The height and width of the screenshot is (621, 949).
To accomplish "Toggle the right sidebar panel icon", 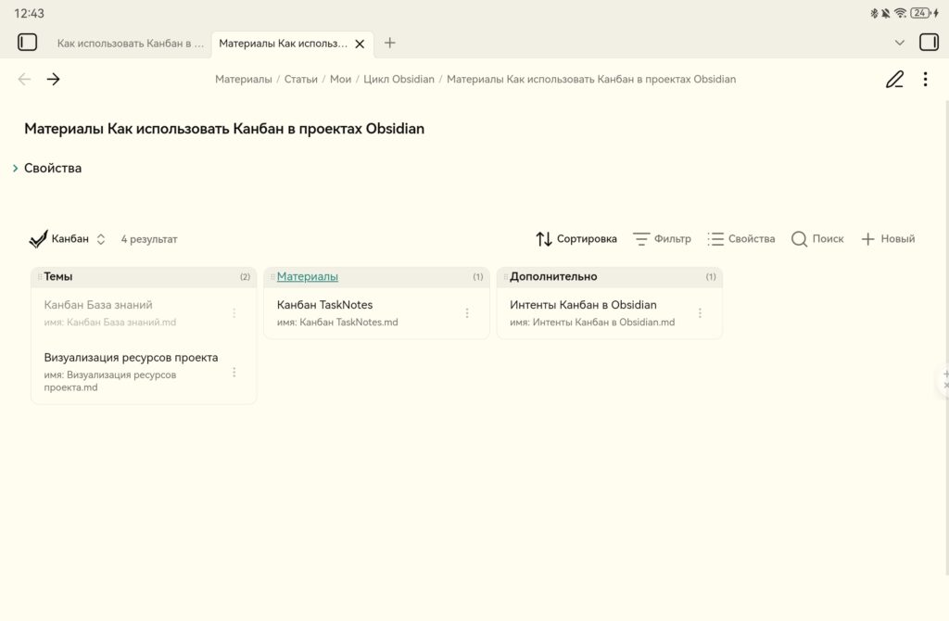I will [x=928, y=43].
